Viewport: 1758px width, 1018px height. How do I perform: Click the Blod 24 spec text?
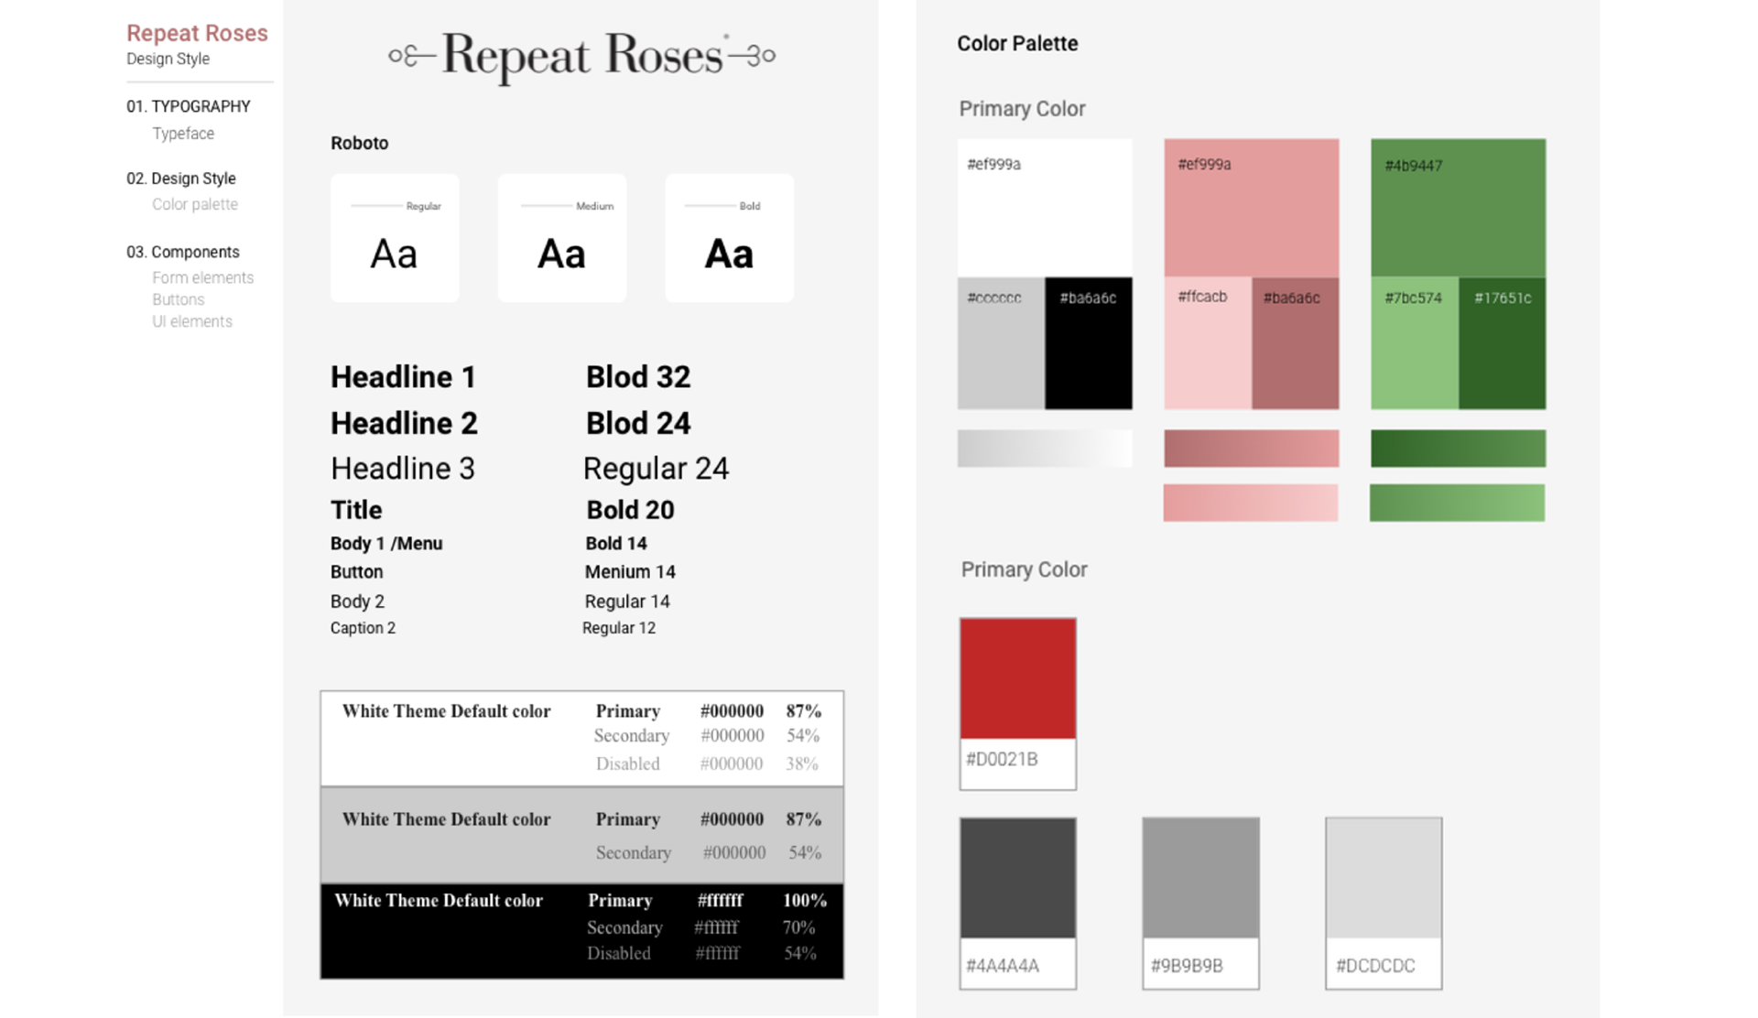tap(638, 424)
